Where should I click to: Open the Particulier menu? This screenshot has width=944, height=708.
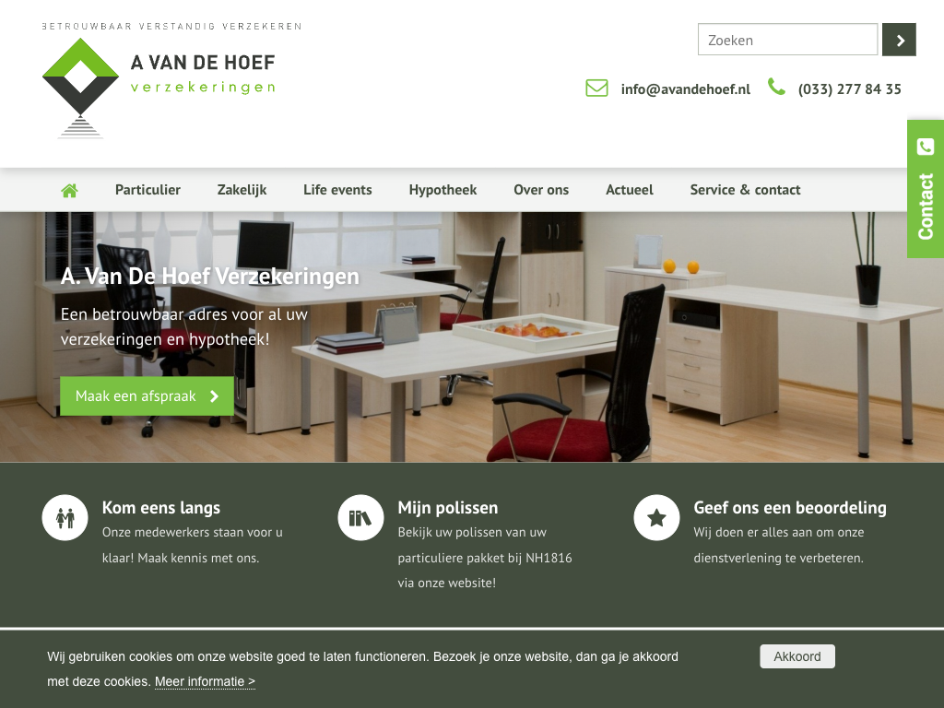147,190
